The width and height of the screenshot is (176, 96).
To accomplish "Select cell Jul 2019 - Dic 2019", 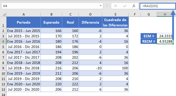I will pyautogui.click(x=24, y=79).
